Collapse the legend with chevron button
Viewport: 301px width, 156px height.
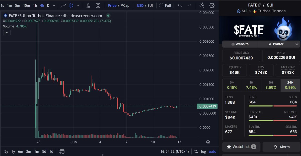point(7,33)
